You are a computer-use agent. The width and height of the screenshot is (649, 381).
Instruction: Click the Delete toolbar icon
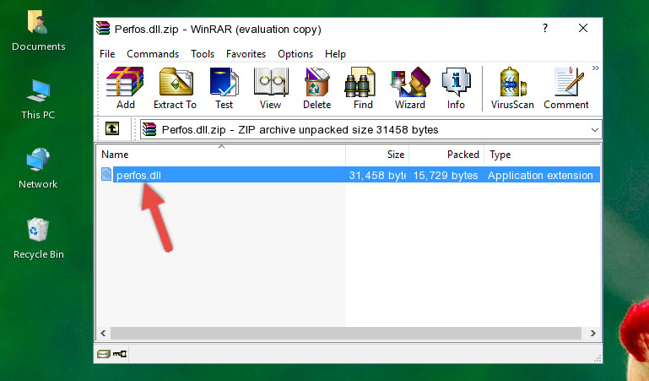tap(316, 88)
